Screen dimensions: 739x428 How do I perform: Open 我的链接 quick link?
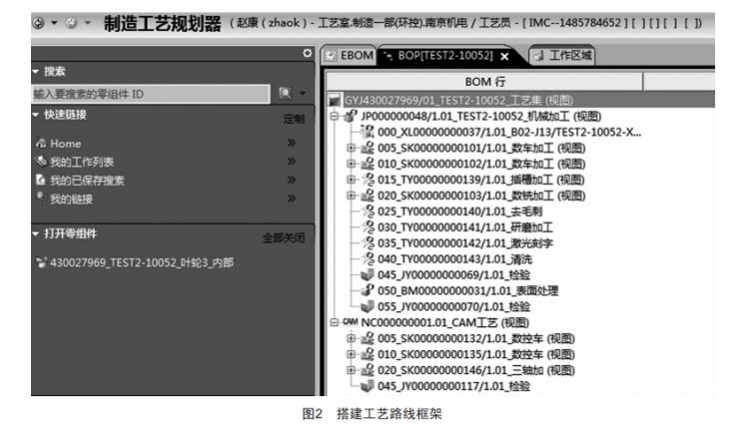72,199
